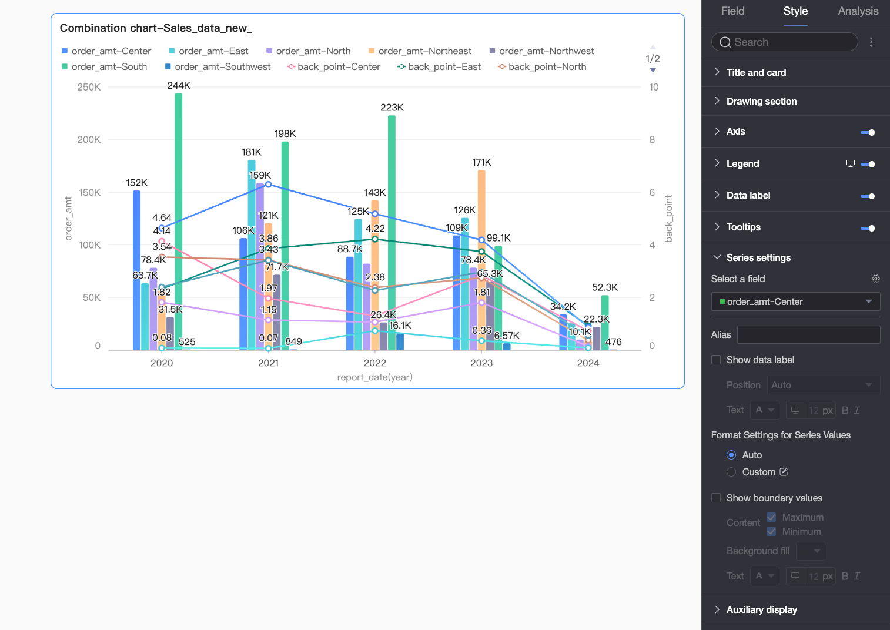Click the order_amt-South legend label

[x=109, y=67]
